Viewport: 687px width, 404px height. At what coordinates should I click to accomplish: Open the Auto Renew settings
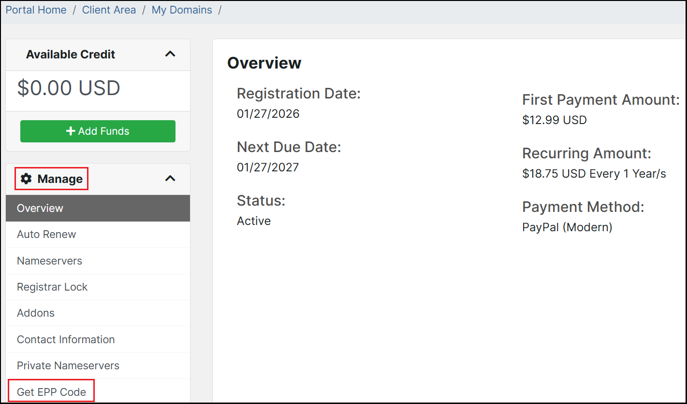(x=46, y=235)
